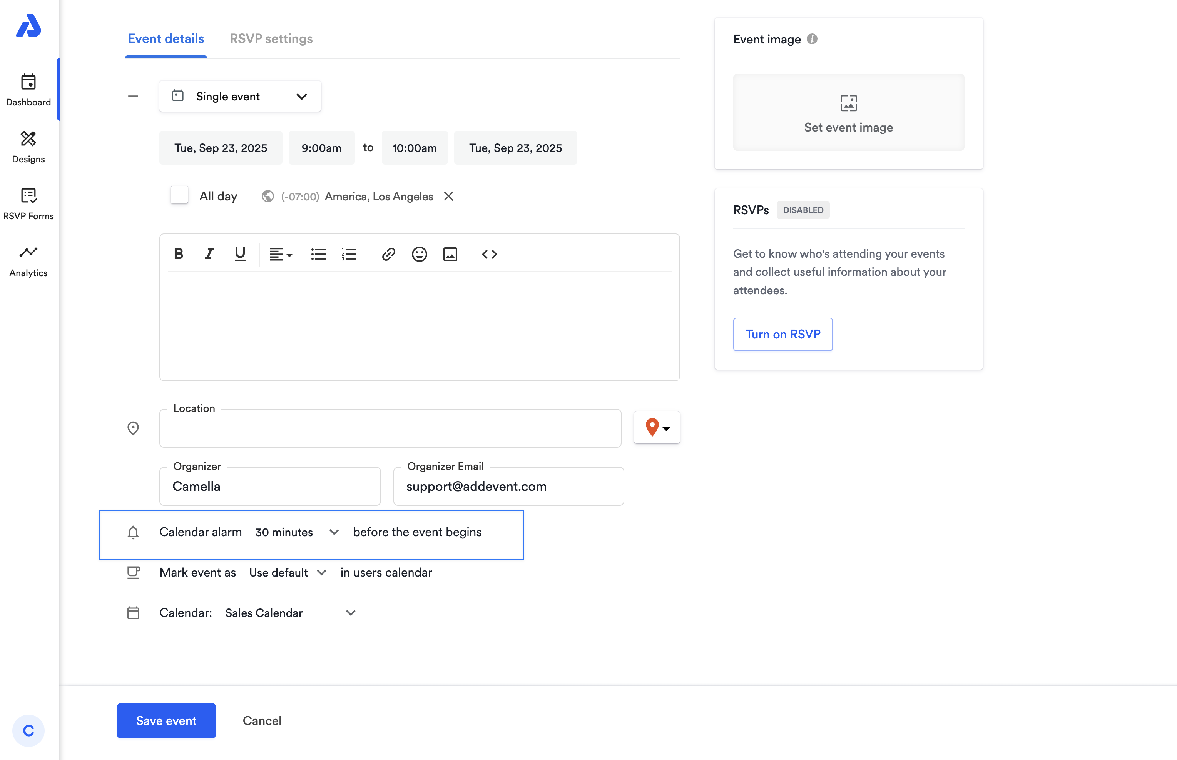Click the underline formatting icon
This screenshot has width=1177, height=760.
[240, 254]
